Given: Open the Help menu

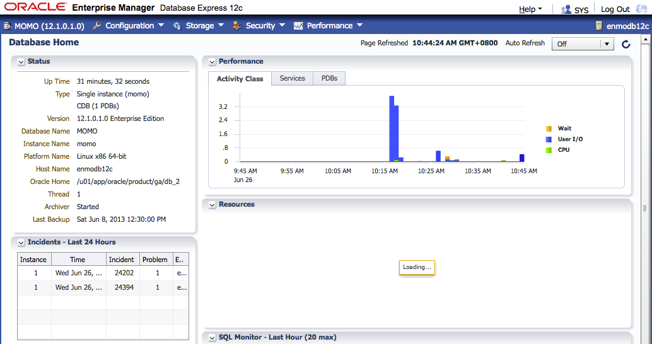Looking at the screenshot, I should (x=530, y=9).
